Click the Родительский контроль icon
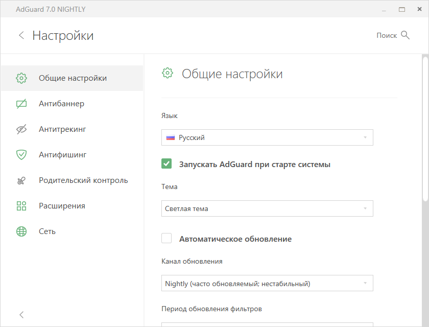Image resolution: width=429 pixels, height=327 pixels. tap(21, 180)
